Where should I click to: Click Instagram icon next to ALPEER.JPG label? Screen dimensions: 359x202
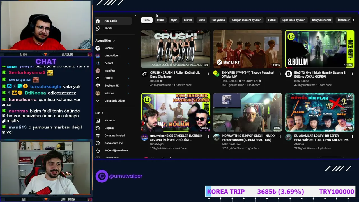pos(90,54)
